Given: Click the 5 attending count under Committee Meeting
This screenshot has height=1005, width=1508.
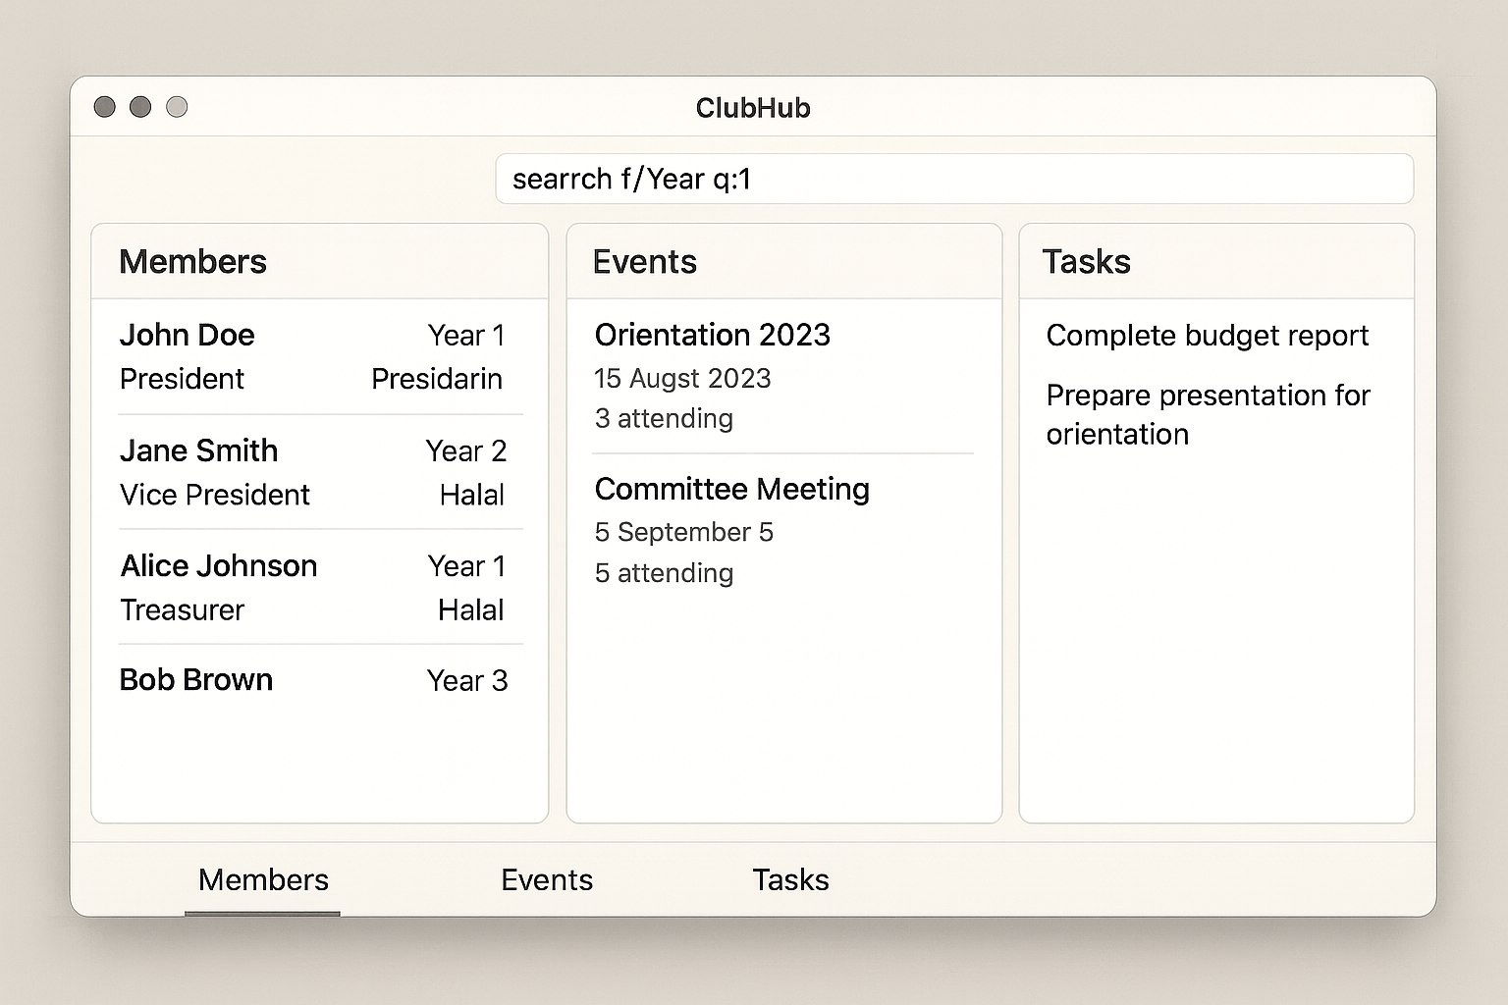Looking at the screenshot, I should (x=664, y=573).
